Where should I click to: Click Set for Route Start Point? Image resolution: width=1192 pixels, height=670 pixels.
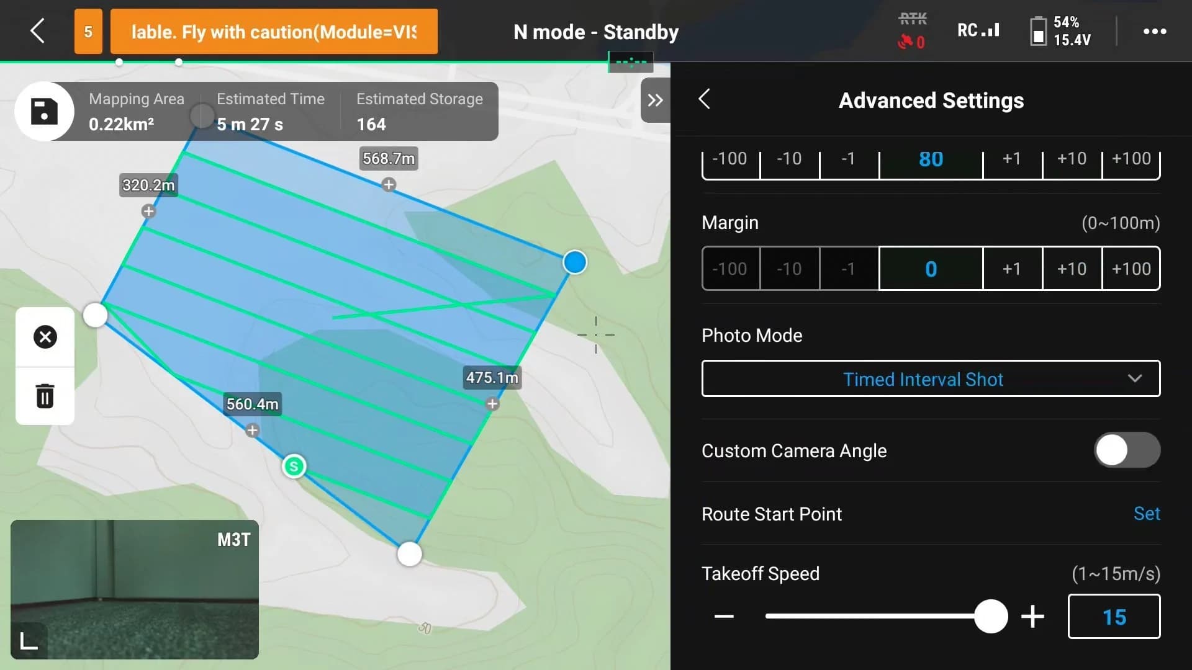1146,514
